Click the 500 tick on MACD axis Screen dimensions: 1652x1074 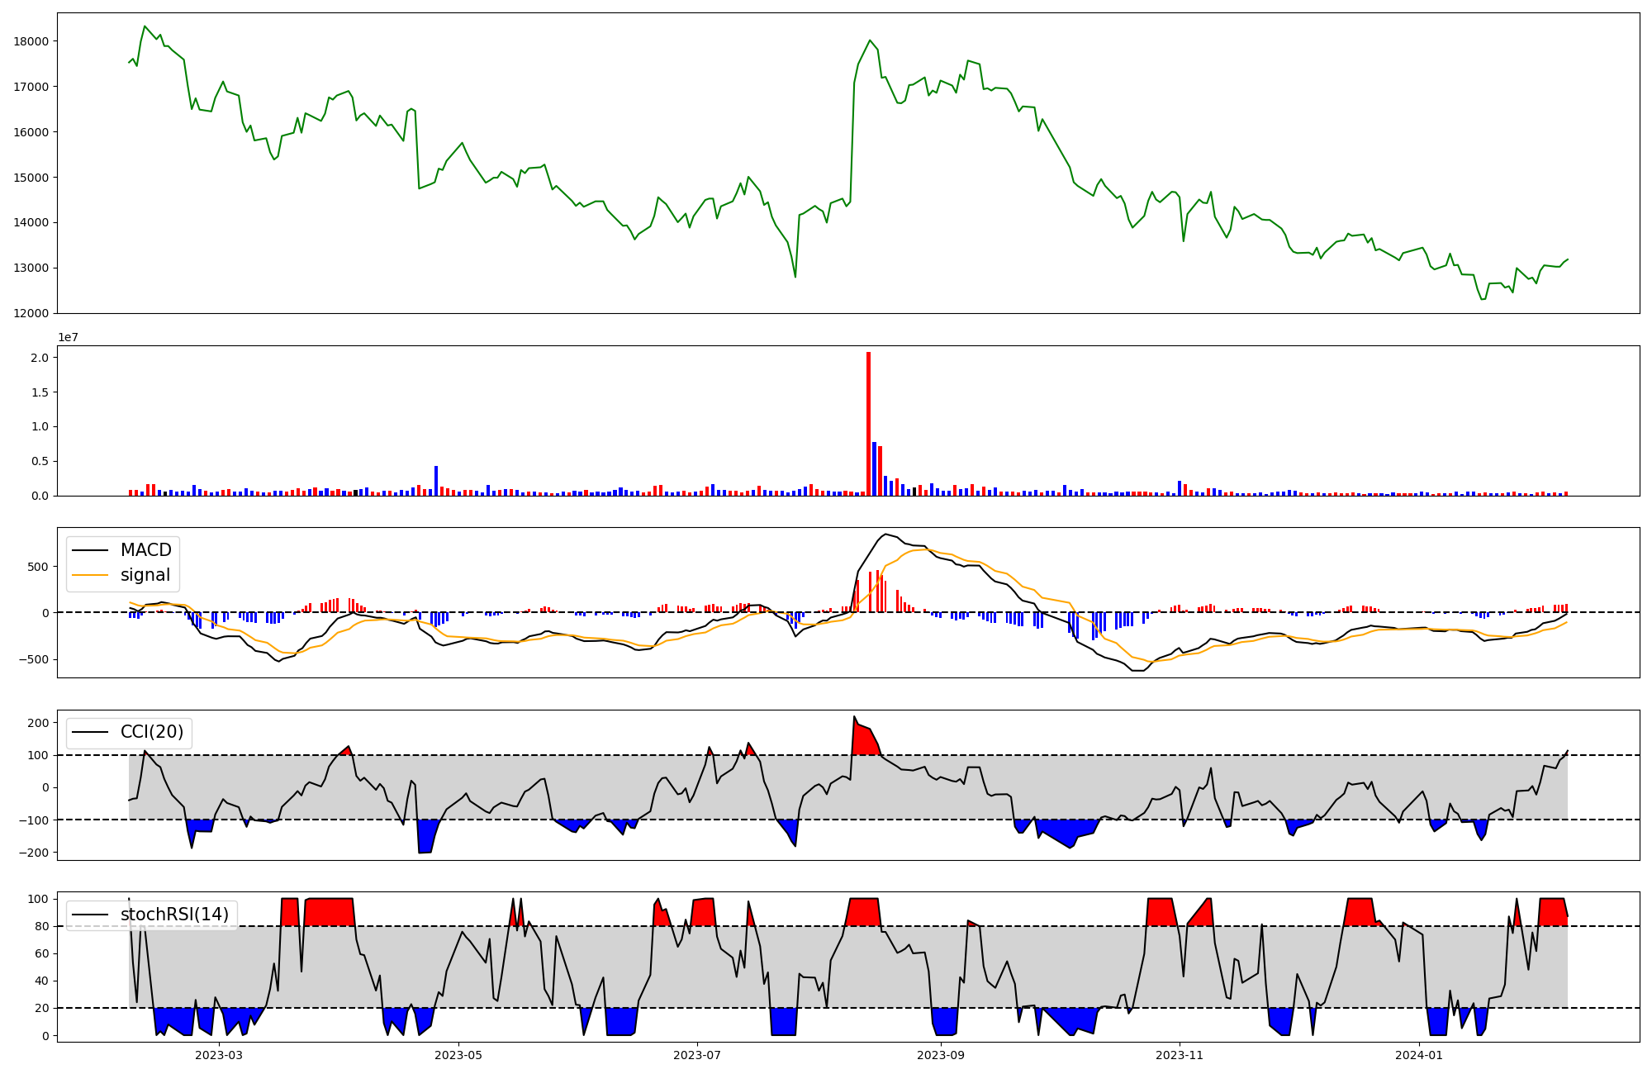(x=38, y=567)
